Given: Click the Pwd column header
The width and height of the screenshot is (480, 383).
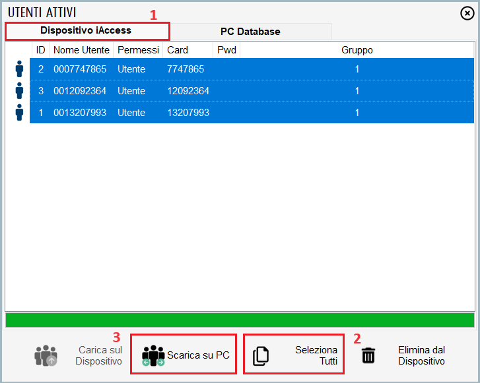Looking at the screenshot, I should pyautogui.click(x=226, y=50).
